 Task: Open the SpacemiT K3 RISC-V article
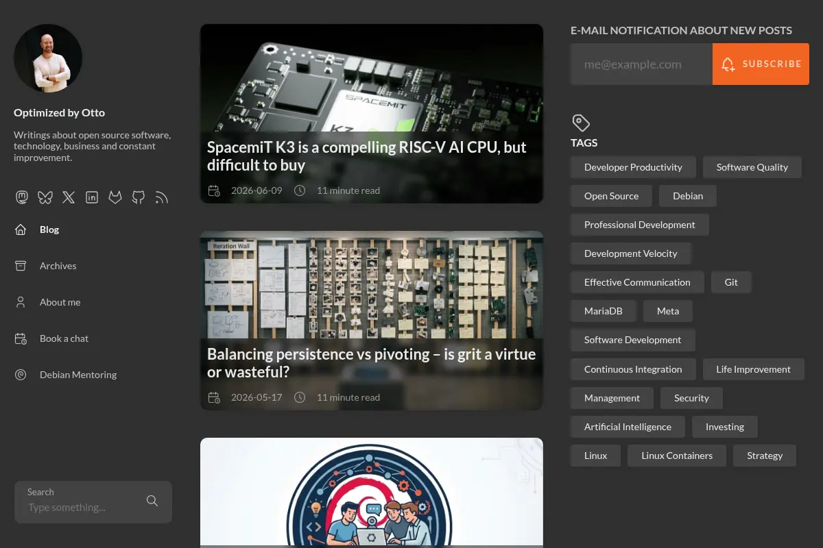[367, 156]
